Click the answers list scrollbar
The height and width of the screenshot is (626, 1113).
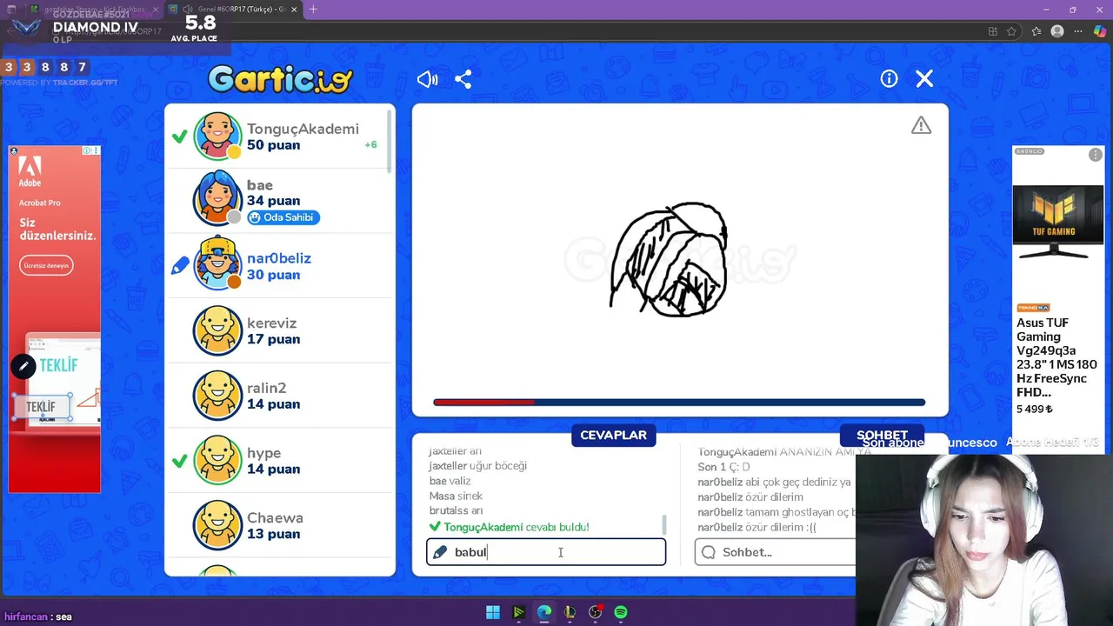664,523
